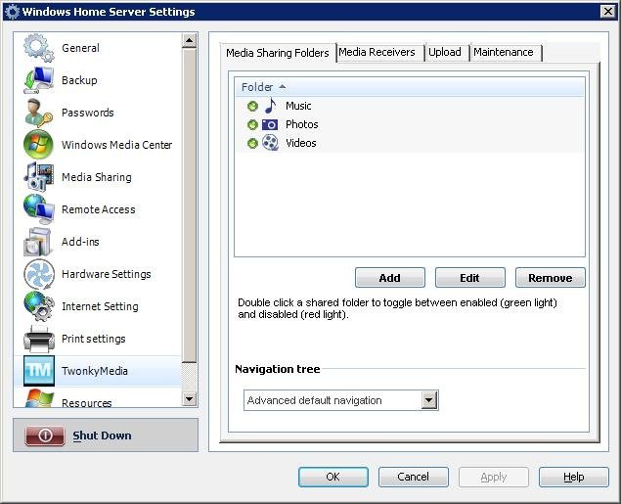Confirm with the OK button
The height and width of the screenshot is (504, 621).
[333, 477]
